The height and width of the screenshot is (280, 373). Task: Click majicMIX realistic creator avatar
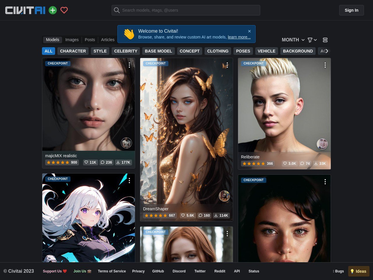pyautogui.click(x=126, y=143)
